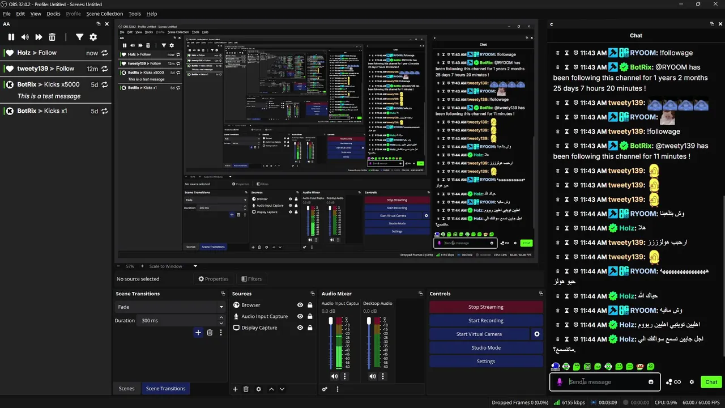Enable Studio Mode
This screenshot has height=408, width=725.
(x=486, y=348)
